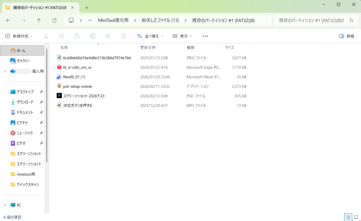Image resolution: width=361 pixels, height=221 pixels.
Task: Open a new tab with plus button
Action: [x=87, y=7]
